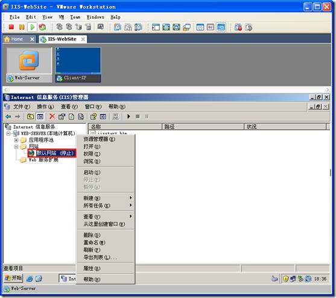The width and height of the screenshot is (336, 298).
Task: Toggle the VMware sidebar view icon
Action: pos(156,27)
